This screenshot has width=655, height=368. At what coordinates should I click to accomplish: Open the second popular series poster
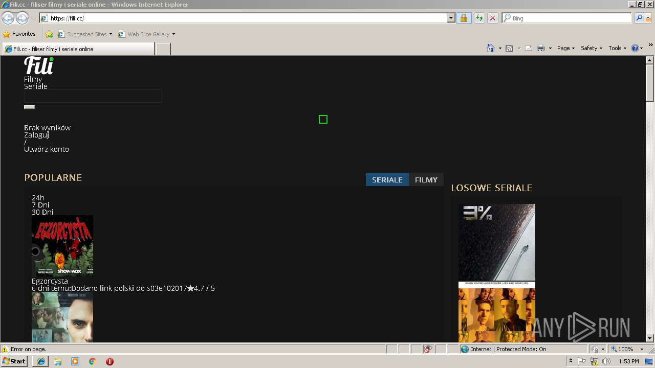62,317
